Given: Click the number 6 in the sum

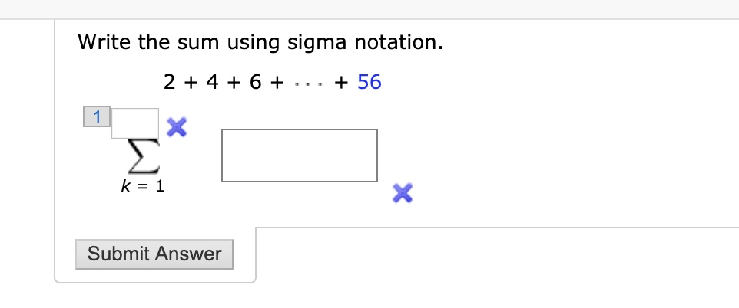Looking at the screenshot, I should pos(256,82).
